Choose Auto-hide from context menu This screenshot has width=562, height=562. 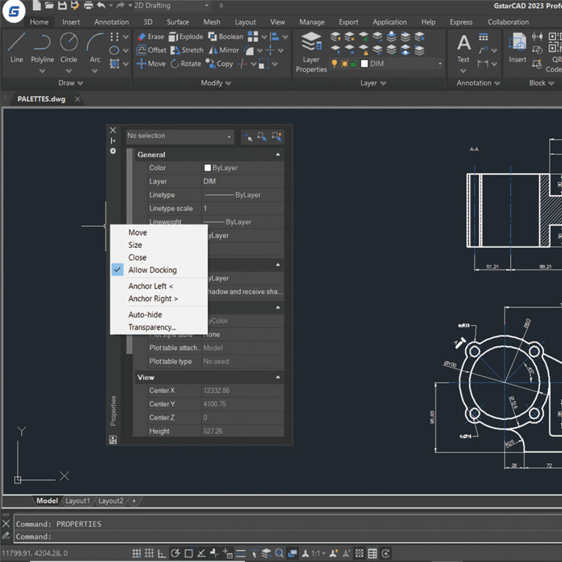tap(159, 315)
